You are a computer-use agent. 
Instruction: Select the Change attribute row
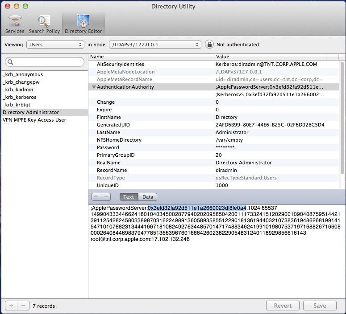pos(213,102)
